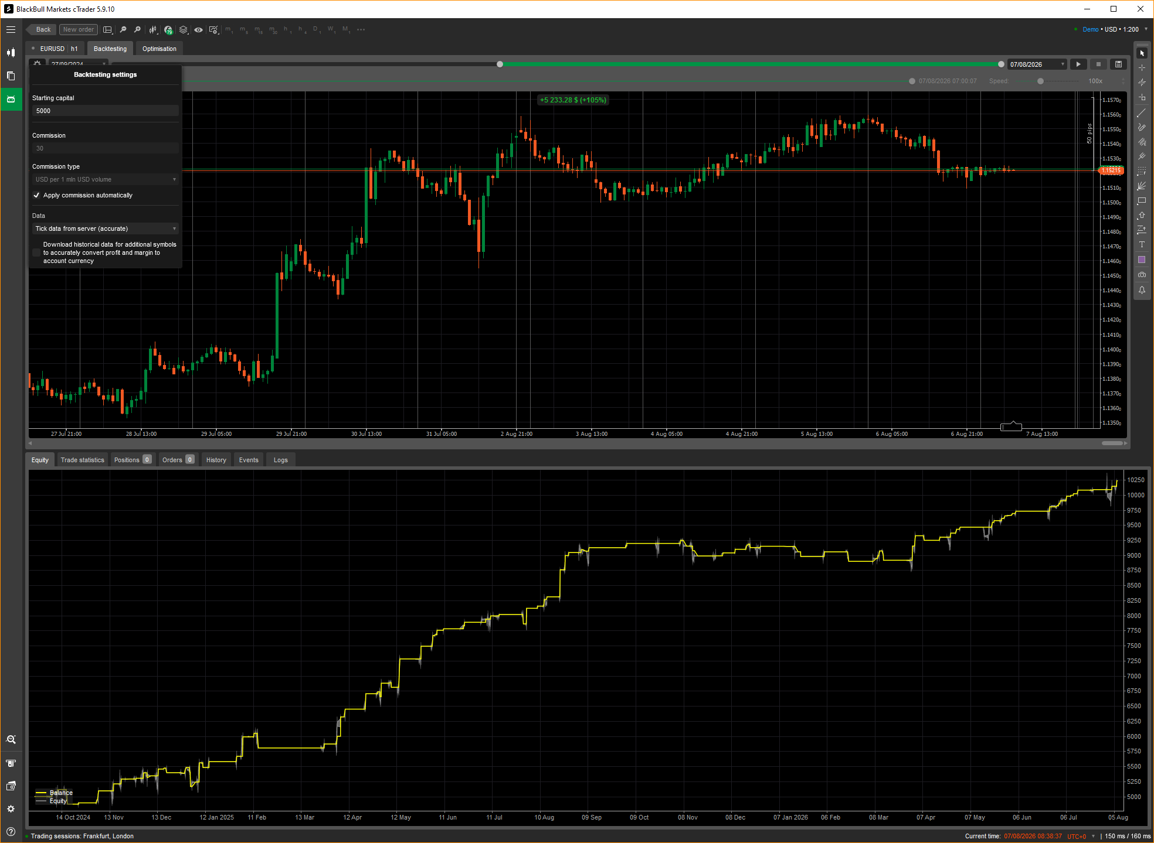Create a price alert with bell
This screenshot has height=843, width=1154.
tap(1142, 289)
